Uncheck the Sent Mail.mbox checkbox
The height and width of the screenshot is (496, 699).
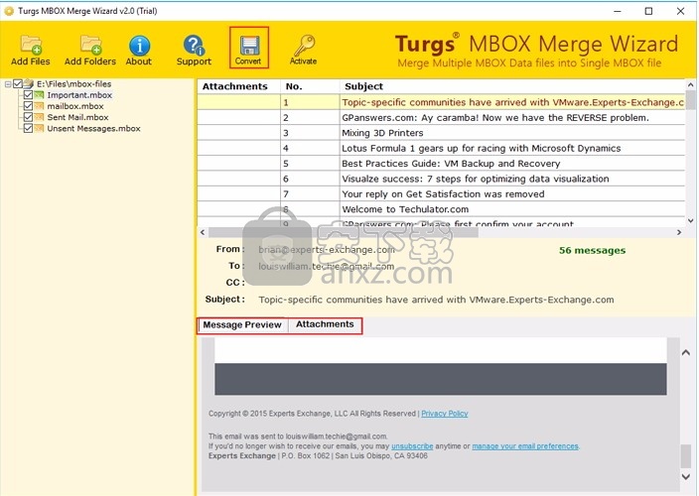click(28, 117)
